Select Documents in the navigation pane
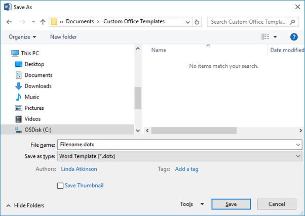305x216 pixels. click(x=39, y=75)
